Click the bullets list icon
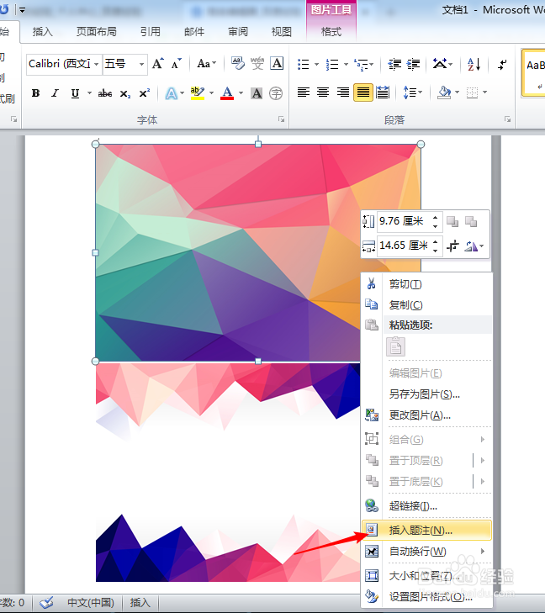Image resolution: width=545 pixels, height=613 pixels. click(x=304, y=64)
